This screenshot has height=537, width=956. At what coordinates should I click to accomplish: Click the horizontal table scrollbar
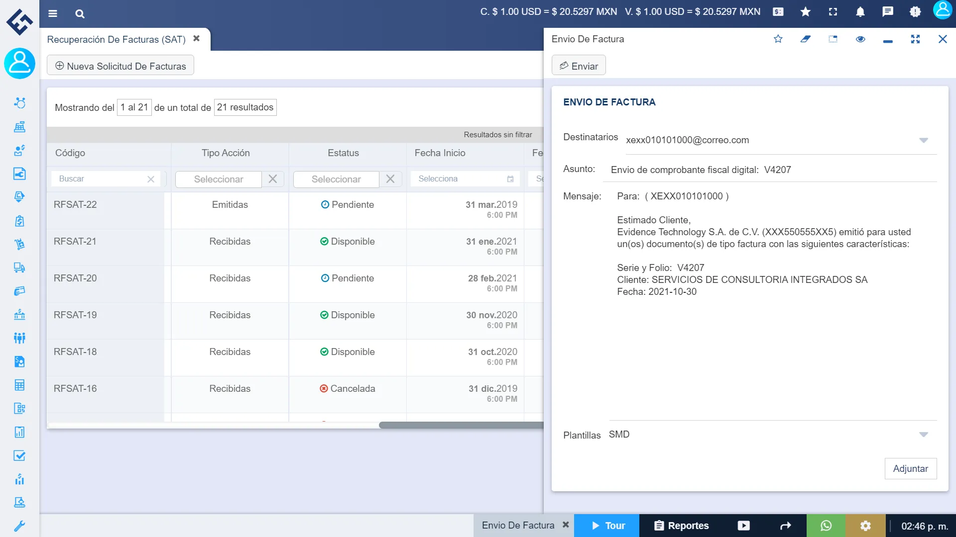(461, 425)
